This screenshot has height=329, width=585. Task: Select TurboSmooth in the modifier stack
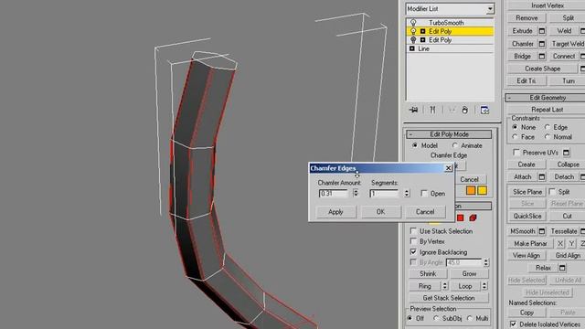[x=446, y=23]
